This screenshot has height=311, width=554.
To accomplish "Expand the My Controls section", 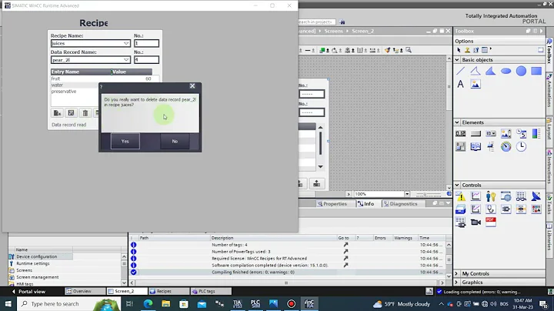I will pos(456,273).
